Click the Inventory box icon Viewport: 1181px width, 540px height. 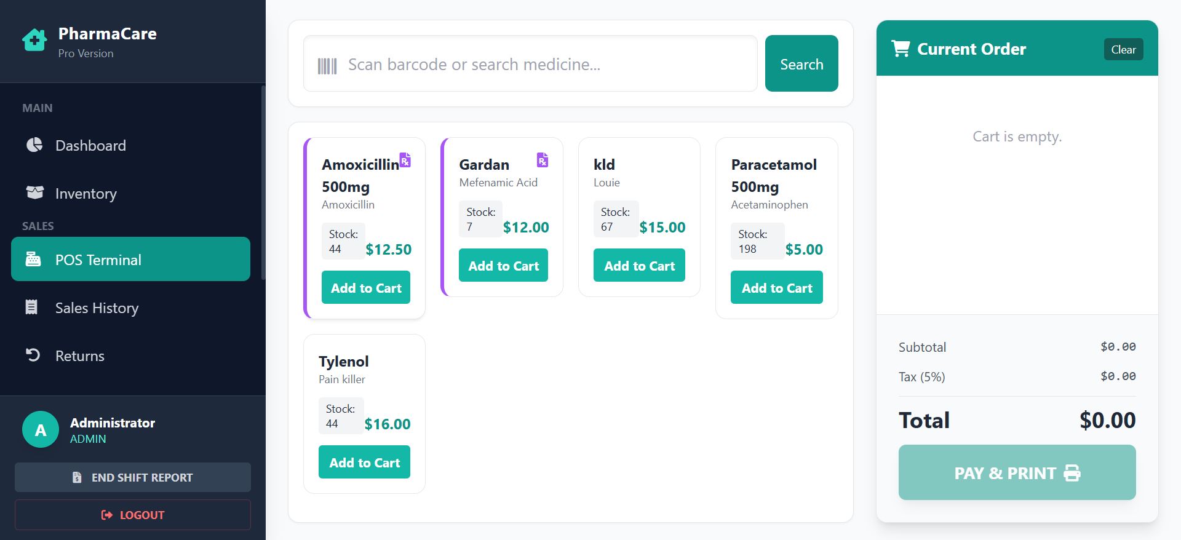click(x=34, y=193)
